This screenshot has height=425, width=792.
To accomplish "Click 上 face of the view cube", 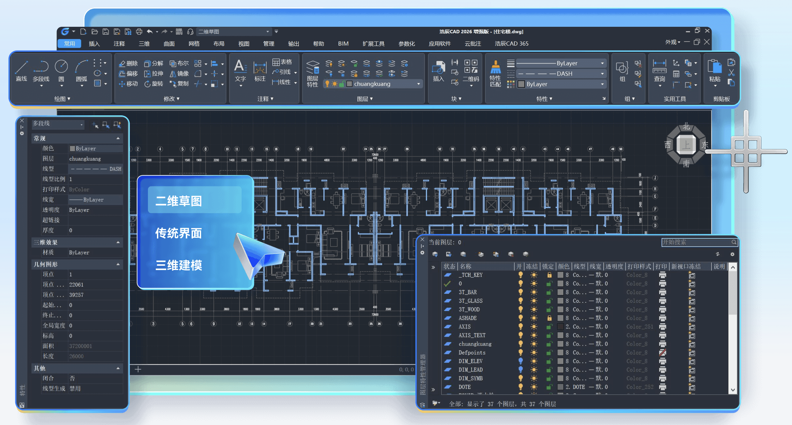I will point(686,145).
